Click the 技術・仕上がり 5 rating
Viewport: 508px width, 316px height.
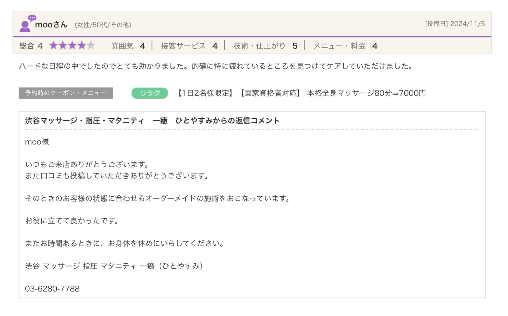click(265, 46)
